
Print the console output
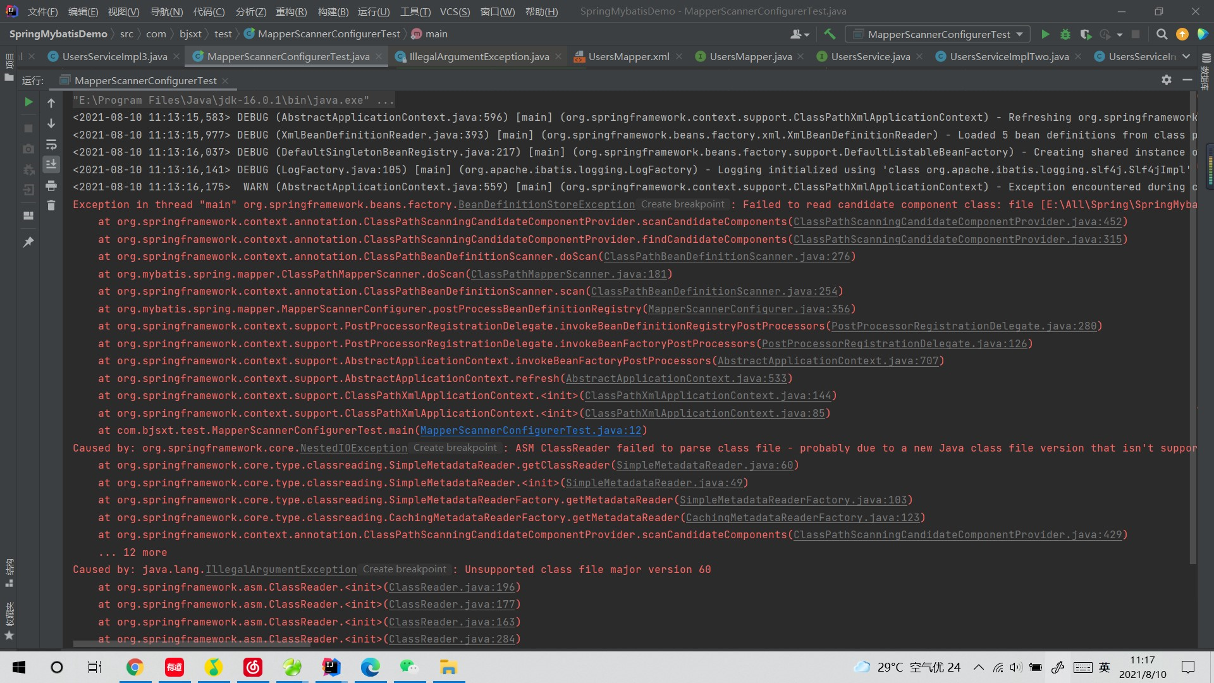(x=51, y=185)
